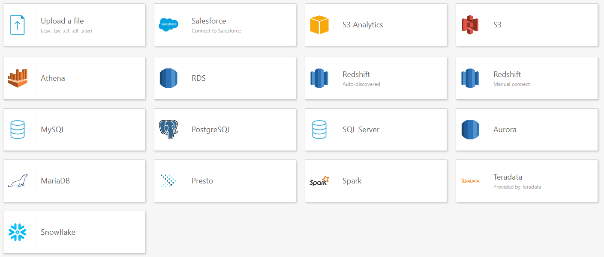Click the Spark star logo
Viewport: 604px width, 257px height.
coord(319,181)
